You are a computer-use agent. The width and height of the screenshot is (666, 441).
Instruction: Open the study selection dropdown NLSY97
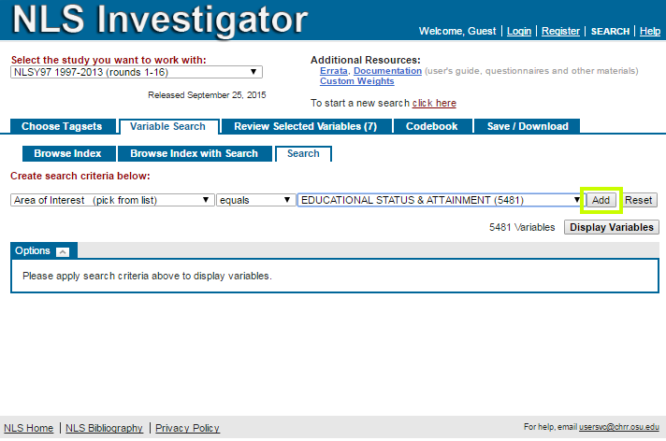[x=137, y=72]
